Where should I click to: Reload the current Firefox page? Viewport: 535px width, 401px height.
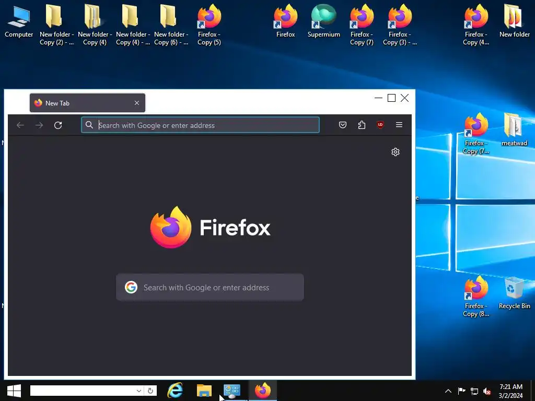coord(58,125)
